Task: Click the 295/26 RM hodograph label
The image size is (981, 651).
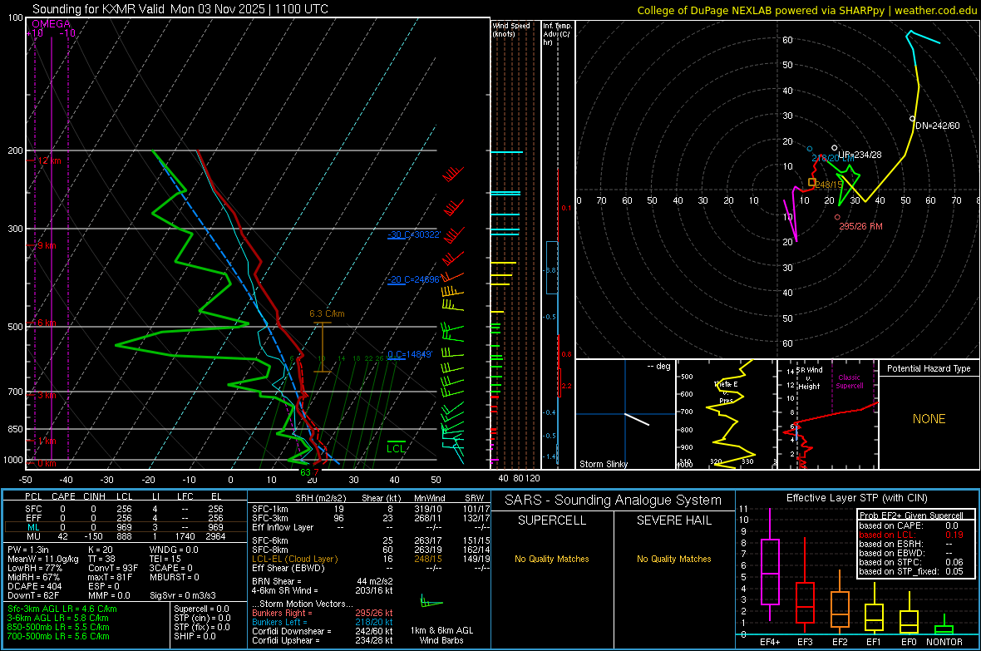Action: coord(860,226)
